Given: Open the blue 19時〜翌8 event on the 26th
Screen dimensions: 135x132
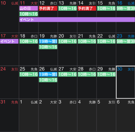Looking at the screenshot, I should [48, 74].
